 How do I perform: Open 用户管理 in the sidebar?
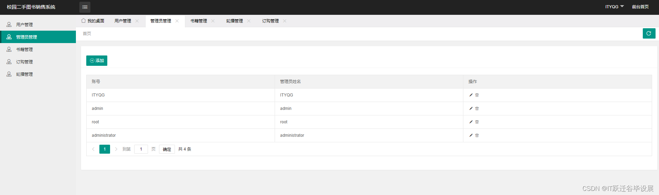point(38,24)
